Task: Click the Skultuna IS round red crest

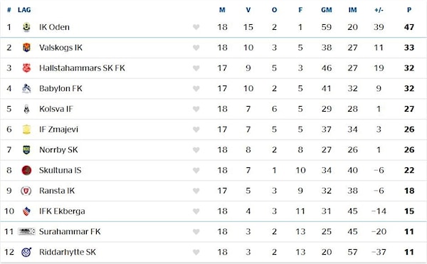Action: pos(26,170)
